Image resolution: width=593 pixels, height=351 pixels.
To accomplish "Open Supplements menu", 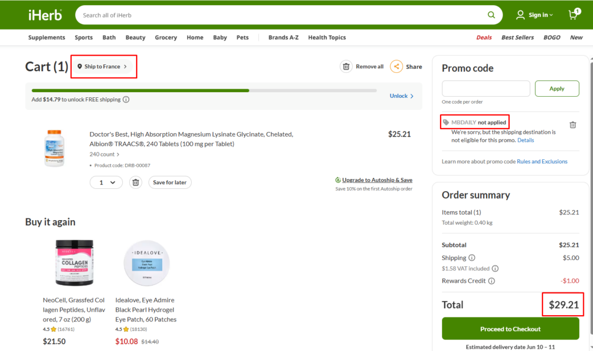I will pyautogui.click(x=46, y=38).
